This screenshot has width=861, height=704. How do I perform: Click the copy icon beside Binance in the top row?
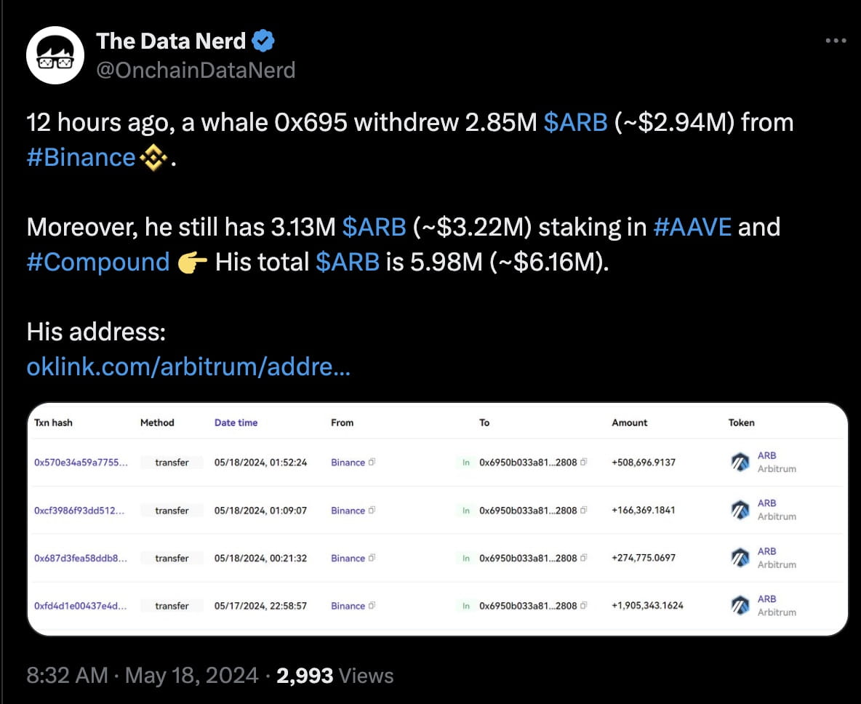click(373, 462)
